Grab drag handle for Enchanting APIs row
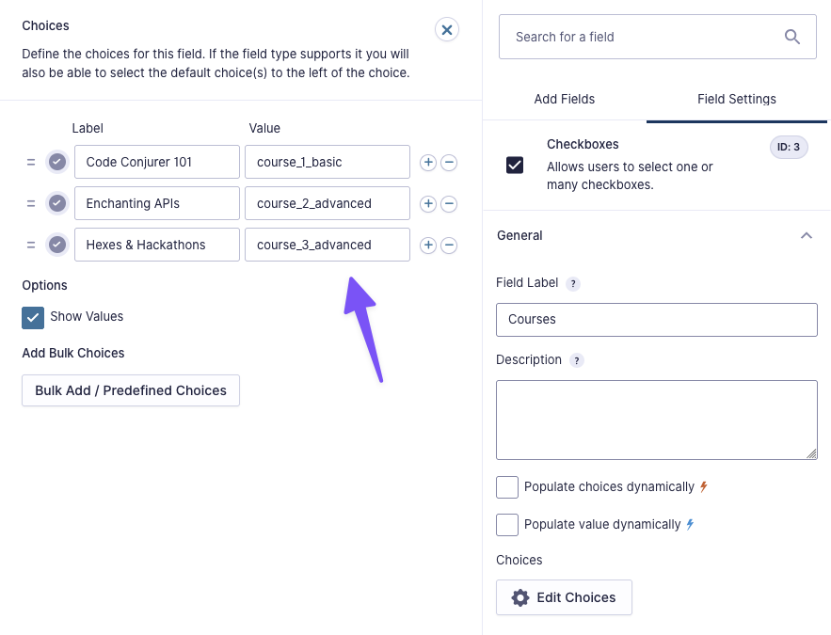This screenshot has width=831, height=635. point(31,204)
